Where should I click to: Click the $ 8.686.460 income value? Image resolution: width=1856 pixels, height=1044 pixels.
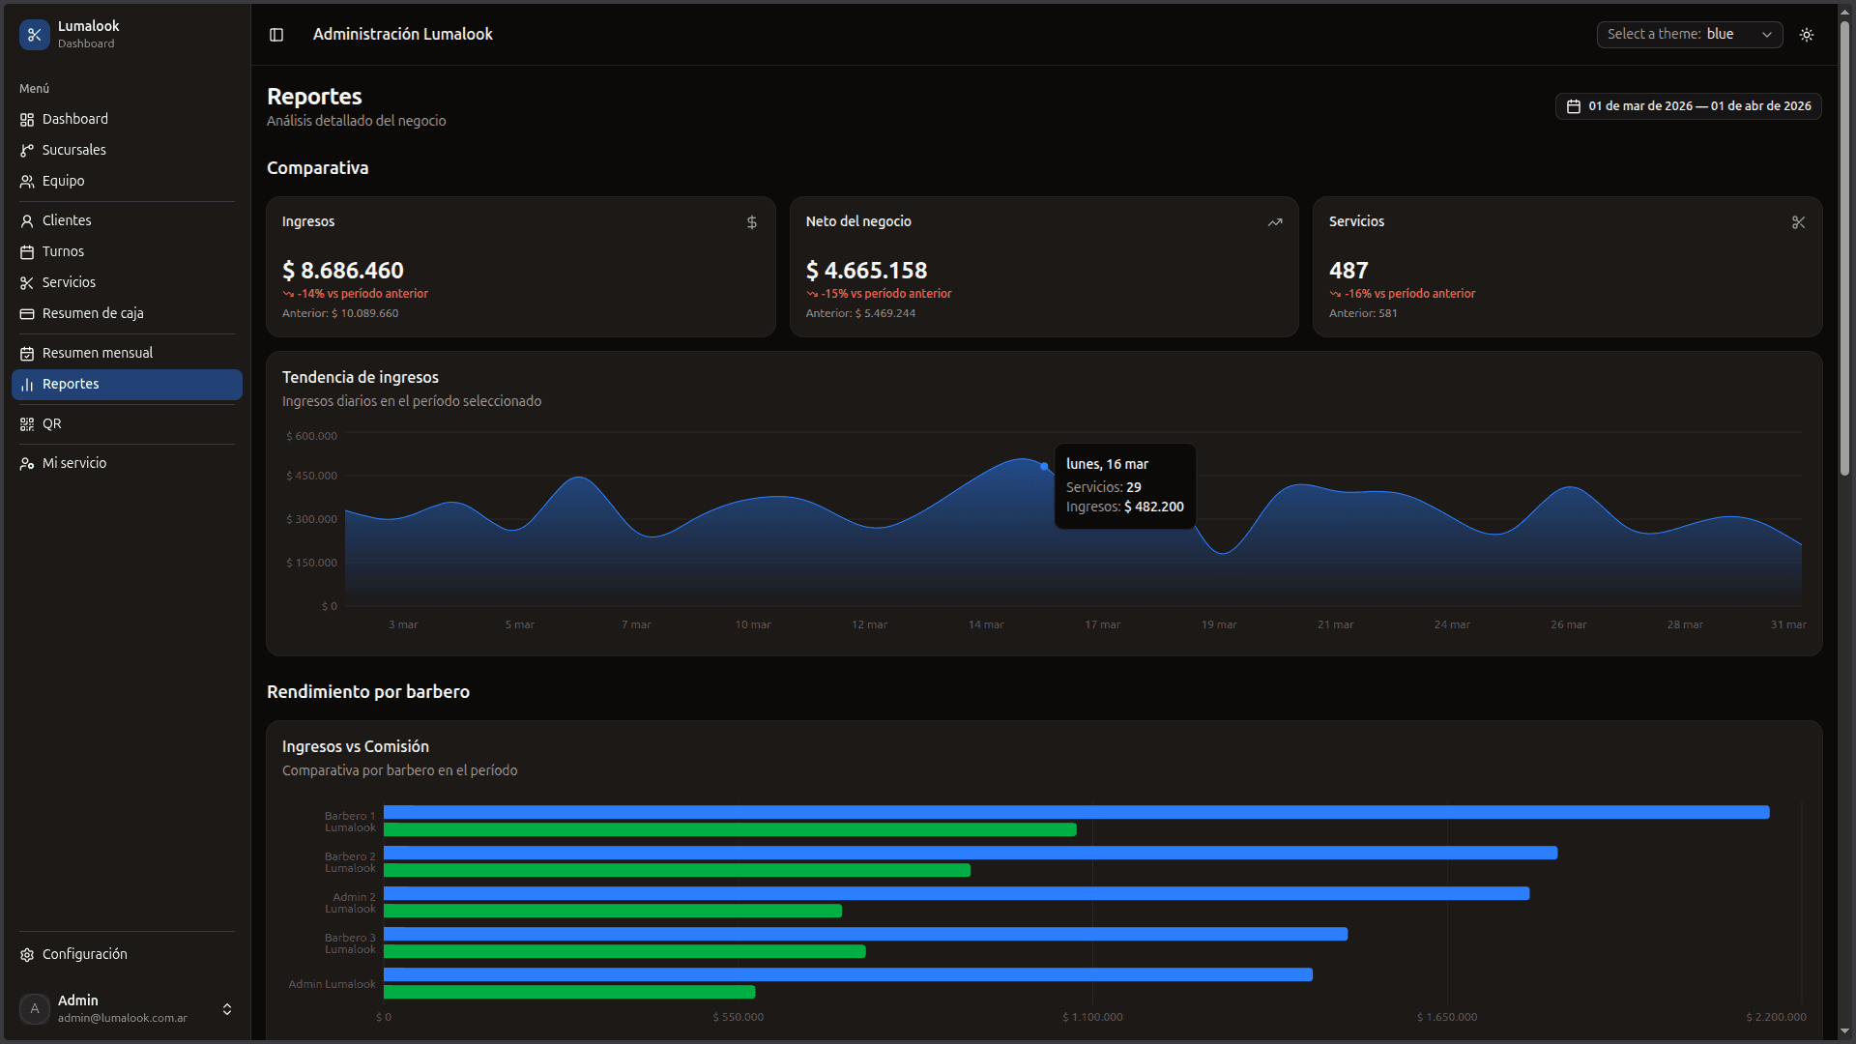point(343,271)
